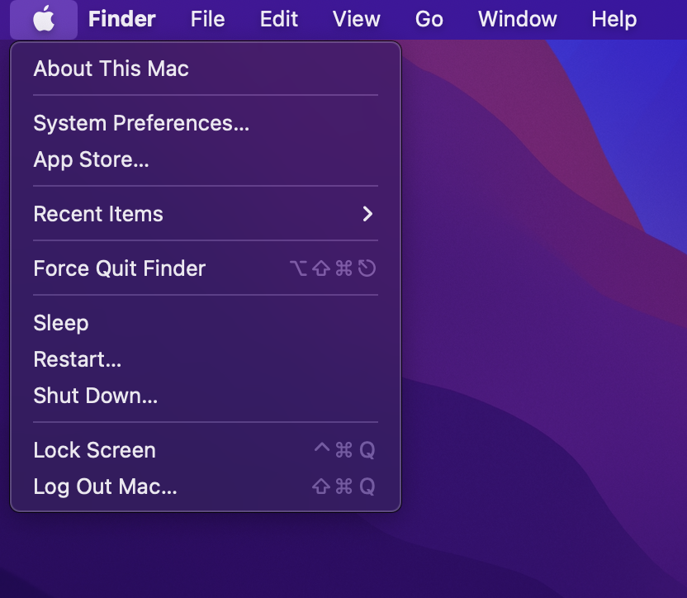Viewport: 687px width, 598px height.
Task: Open the View menu
Action: click(x=356, y=19)
